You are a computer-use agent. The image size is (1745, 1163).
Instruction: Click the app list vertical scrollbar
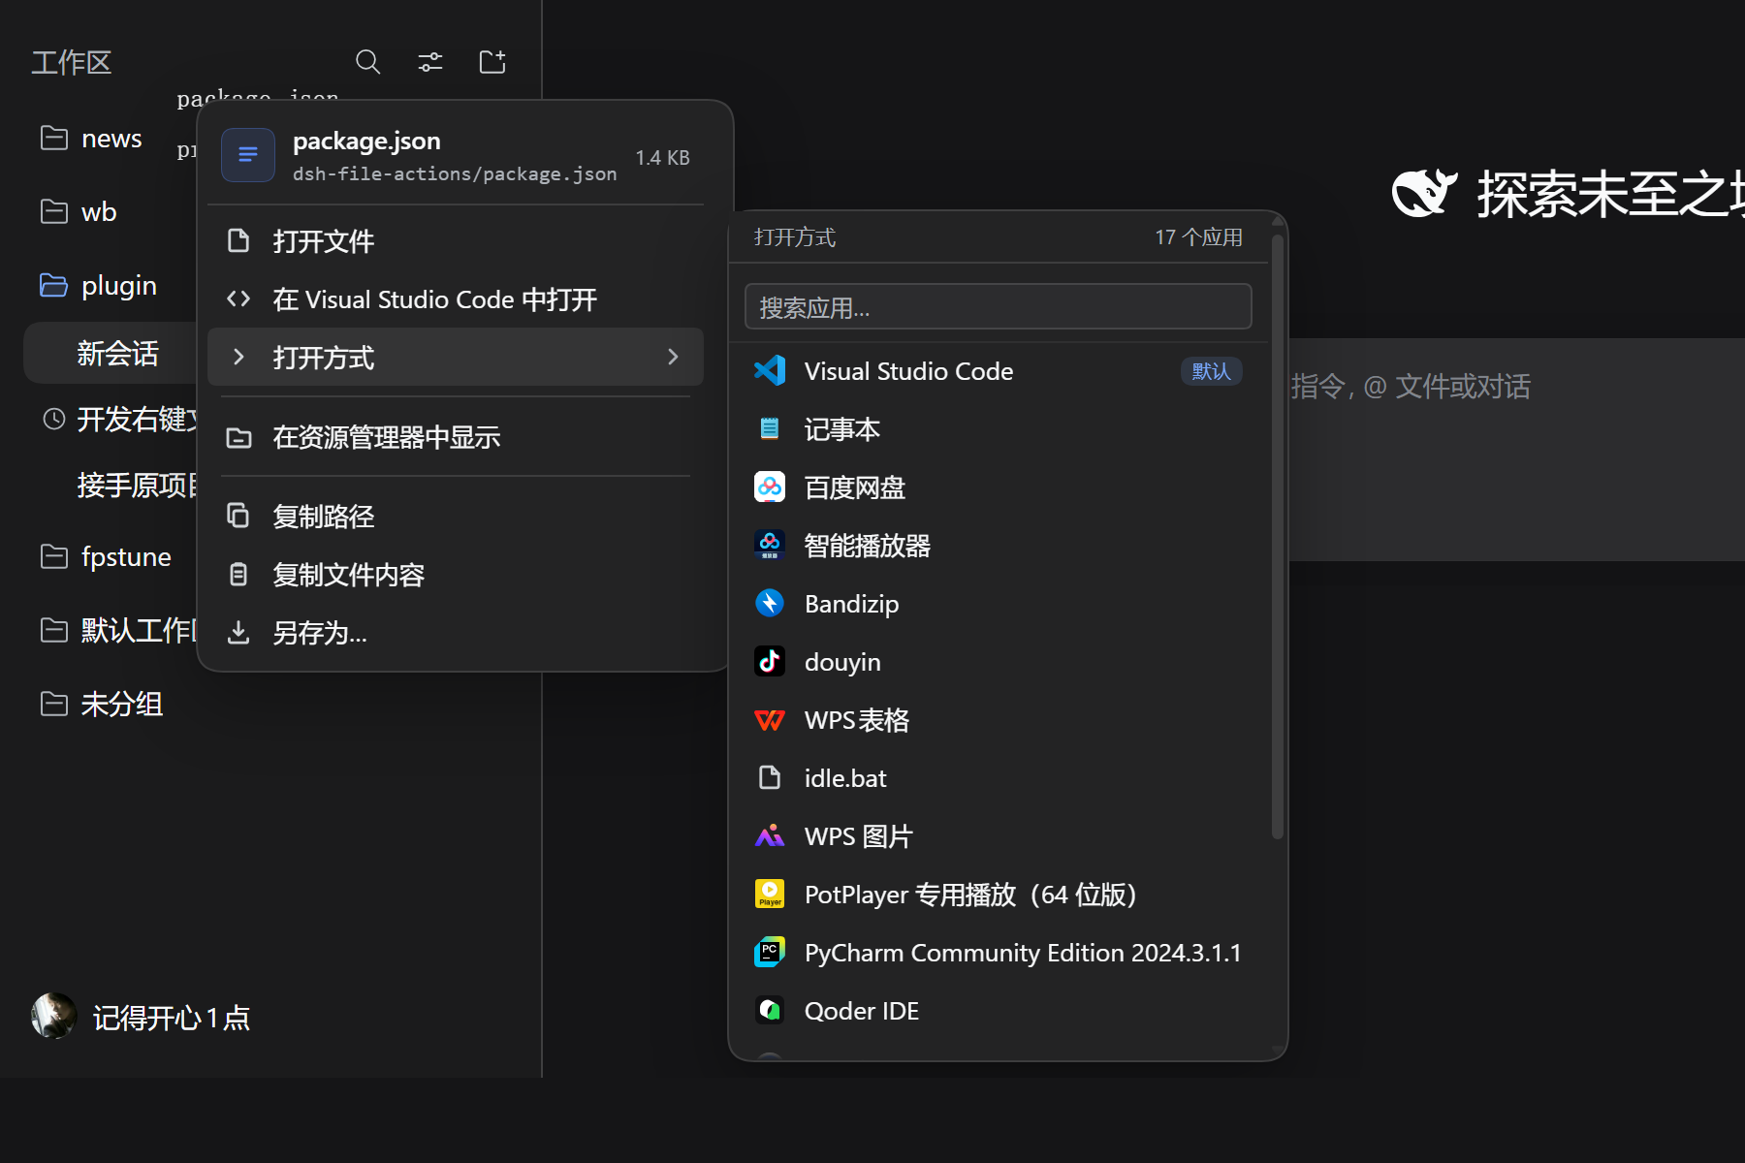(1278, 535)
